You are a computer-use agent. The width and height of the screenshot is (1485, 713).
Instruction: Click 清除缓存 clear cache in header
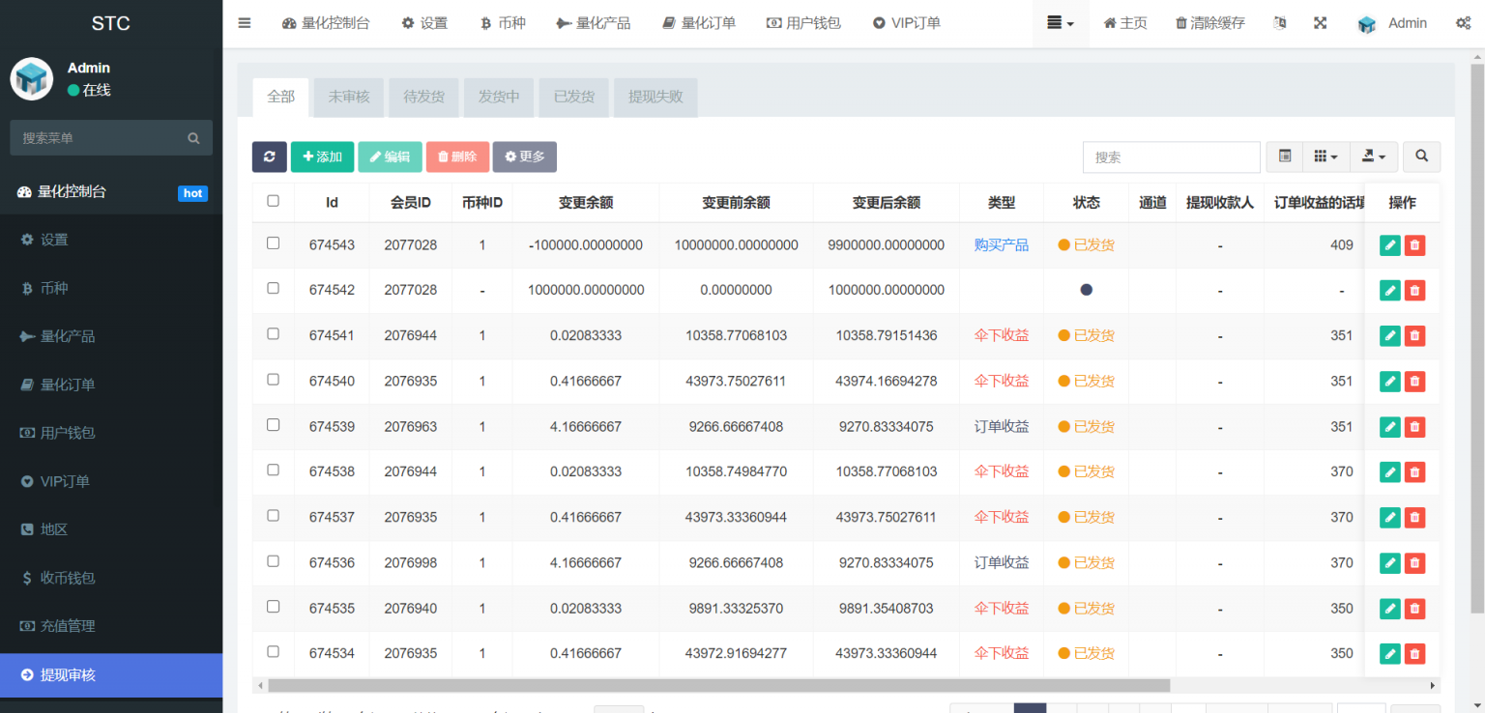pos(1209,23)
